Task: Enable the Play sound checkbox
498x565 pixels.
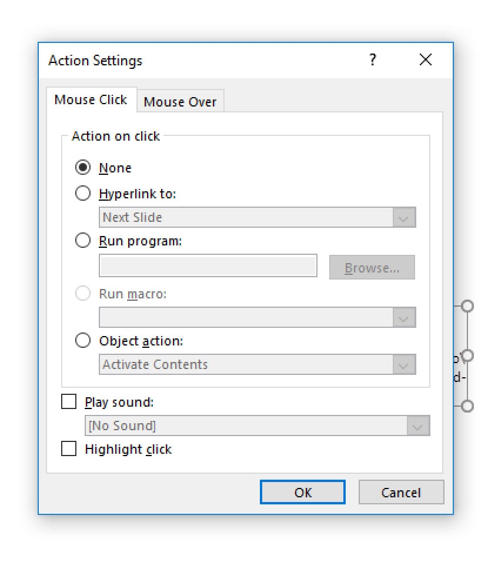Action: 69,403
